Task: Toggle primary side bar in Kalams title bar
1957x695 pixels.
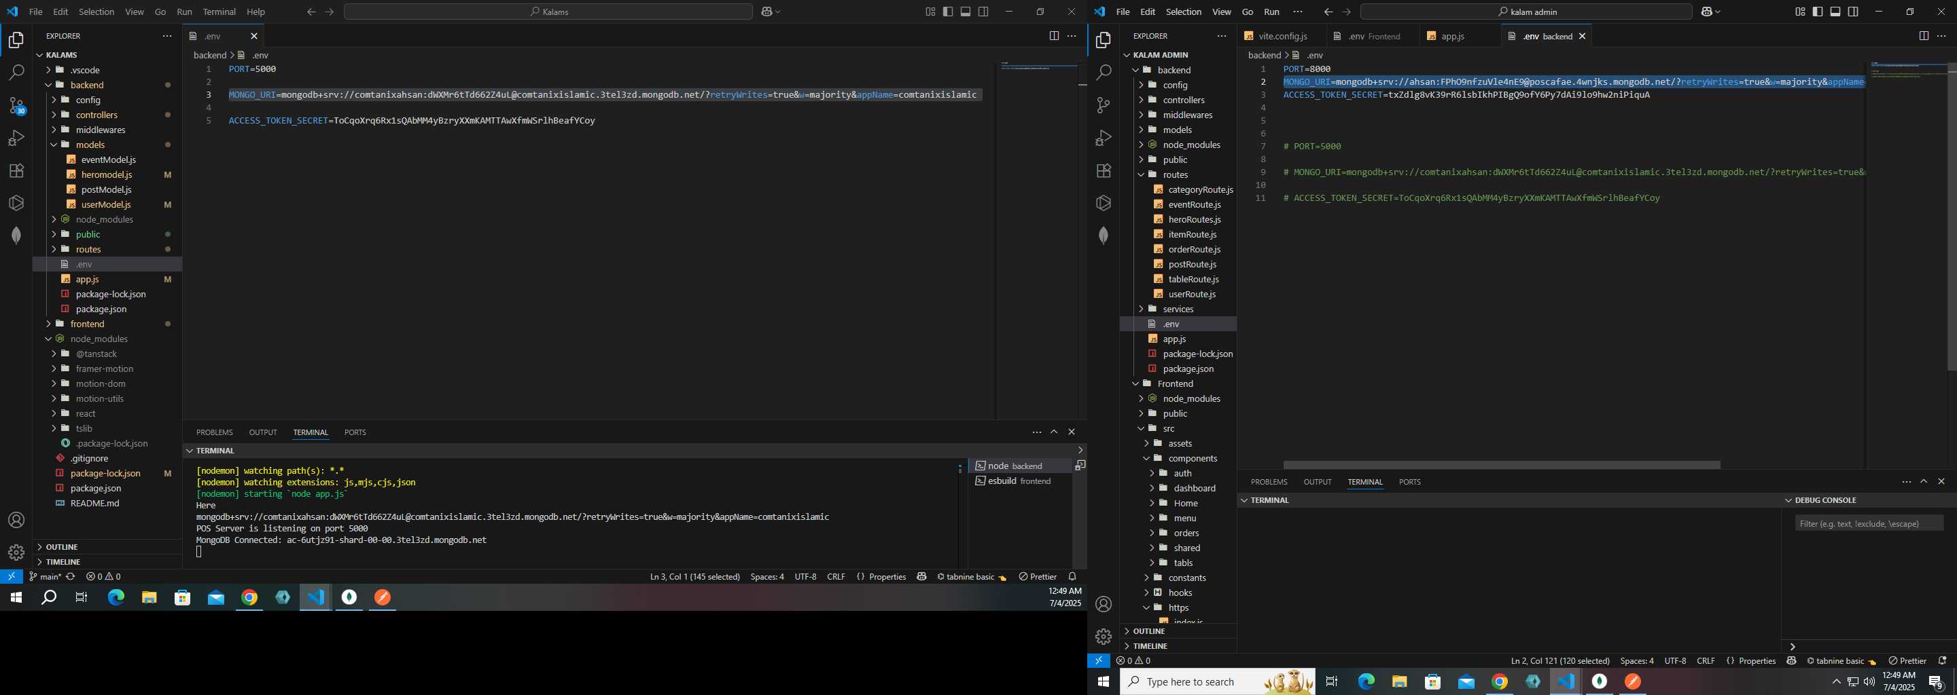Action: coord(947,12)
